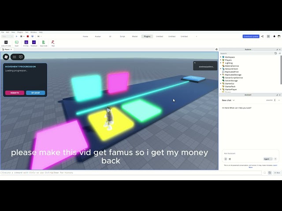Click the Explorer Search field
The image size is (282, 211).
pos(247,54)
